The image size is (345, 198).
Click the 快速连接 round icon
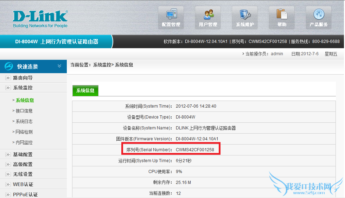tap(9, 66)
